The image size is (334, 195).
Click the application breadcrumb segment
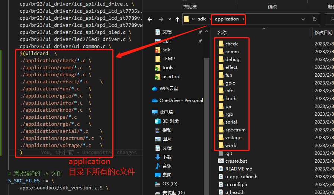[227, 19]
